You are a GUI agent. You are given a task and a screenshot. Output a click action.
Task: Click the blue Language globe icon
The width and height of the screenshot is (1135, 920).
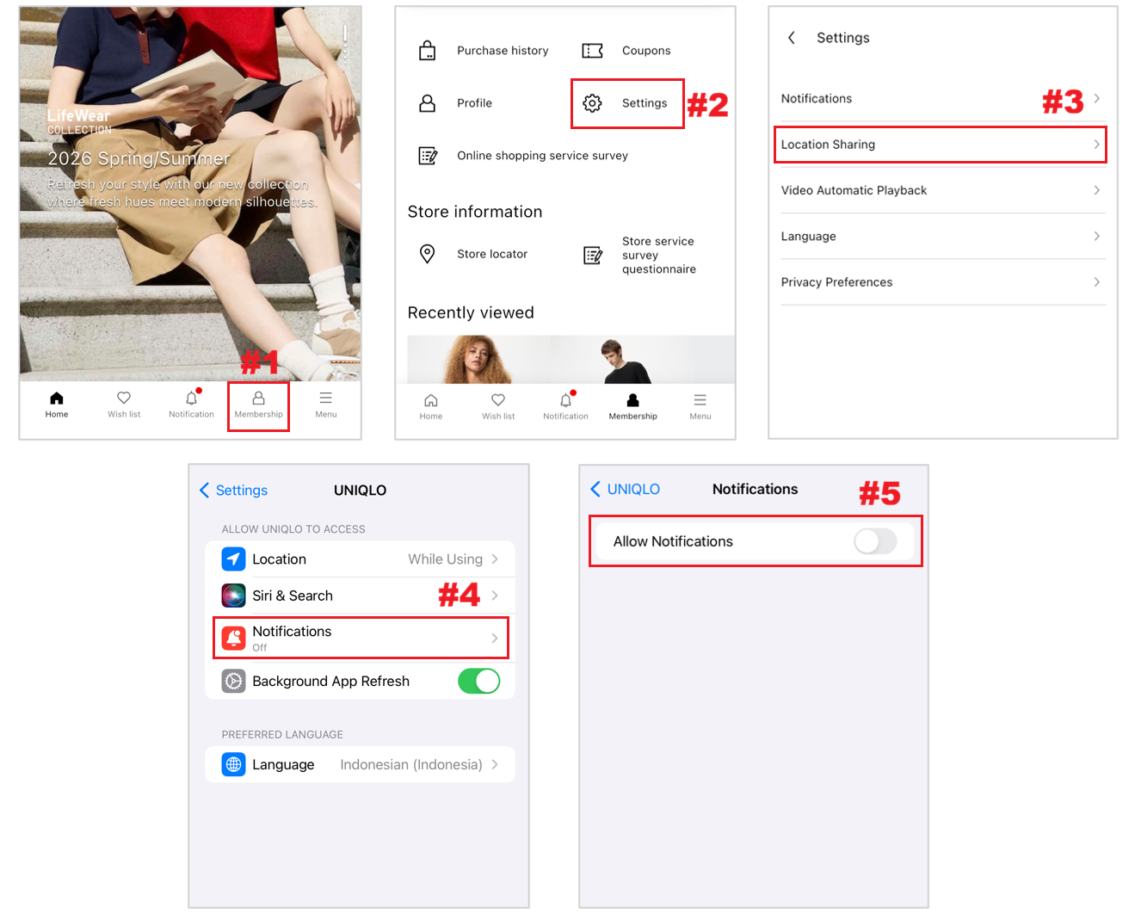click(x=233, y=764)
